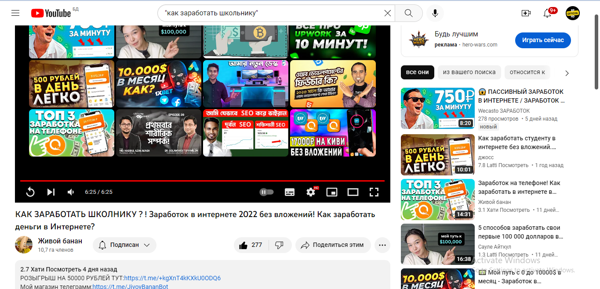The height and width of the screenshot is (289, 600).
Task: Select the из вашего поиска chip
Action: pyautogui.click(x=469, y=72)
